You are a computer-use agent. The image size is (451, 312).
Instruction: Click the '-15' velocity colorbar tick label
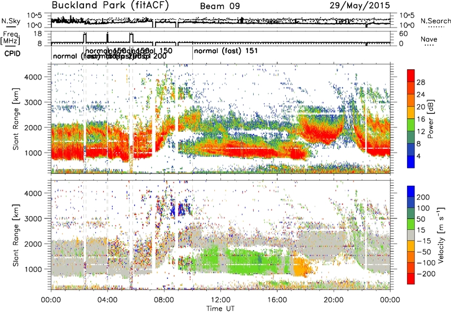424,241
